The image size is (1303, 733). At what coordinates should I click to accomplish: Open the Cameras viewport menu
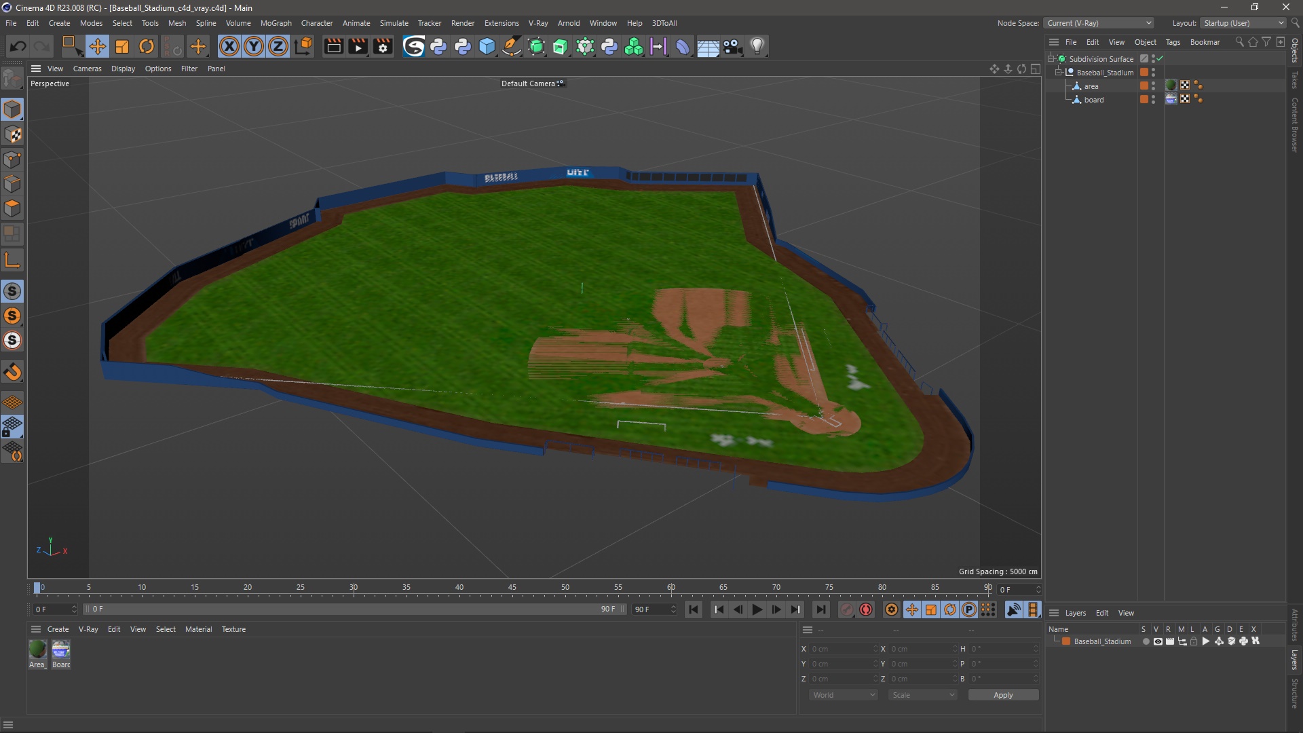(87, 69)
